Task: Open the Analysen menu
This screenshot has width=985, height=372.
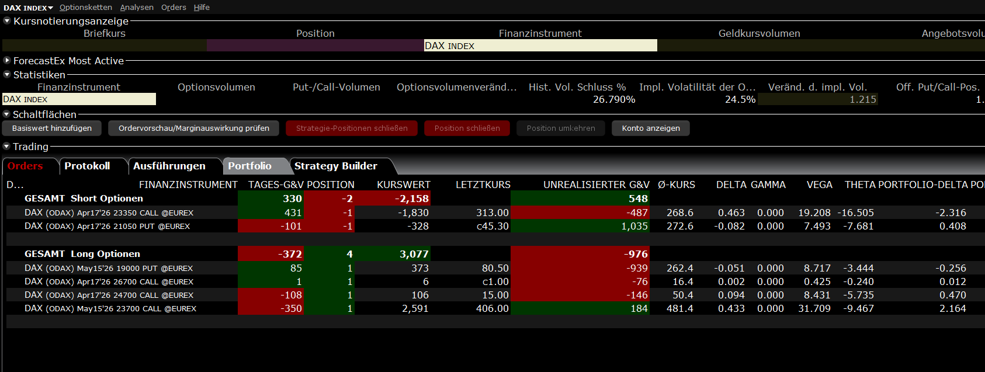Action: tap(137, 8)
